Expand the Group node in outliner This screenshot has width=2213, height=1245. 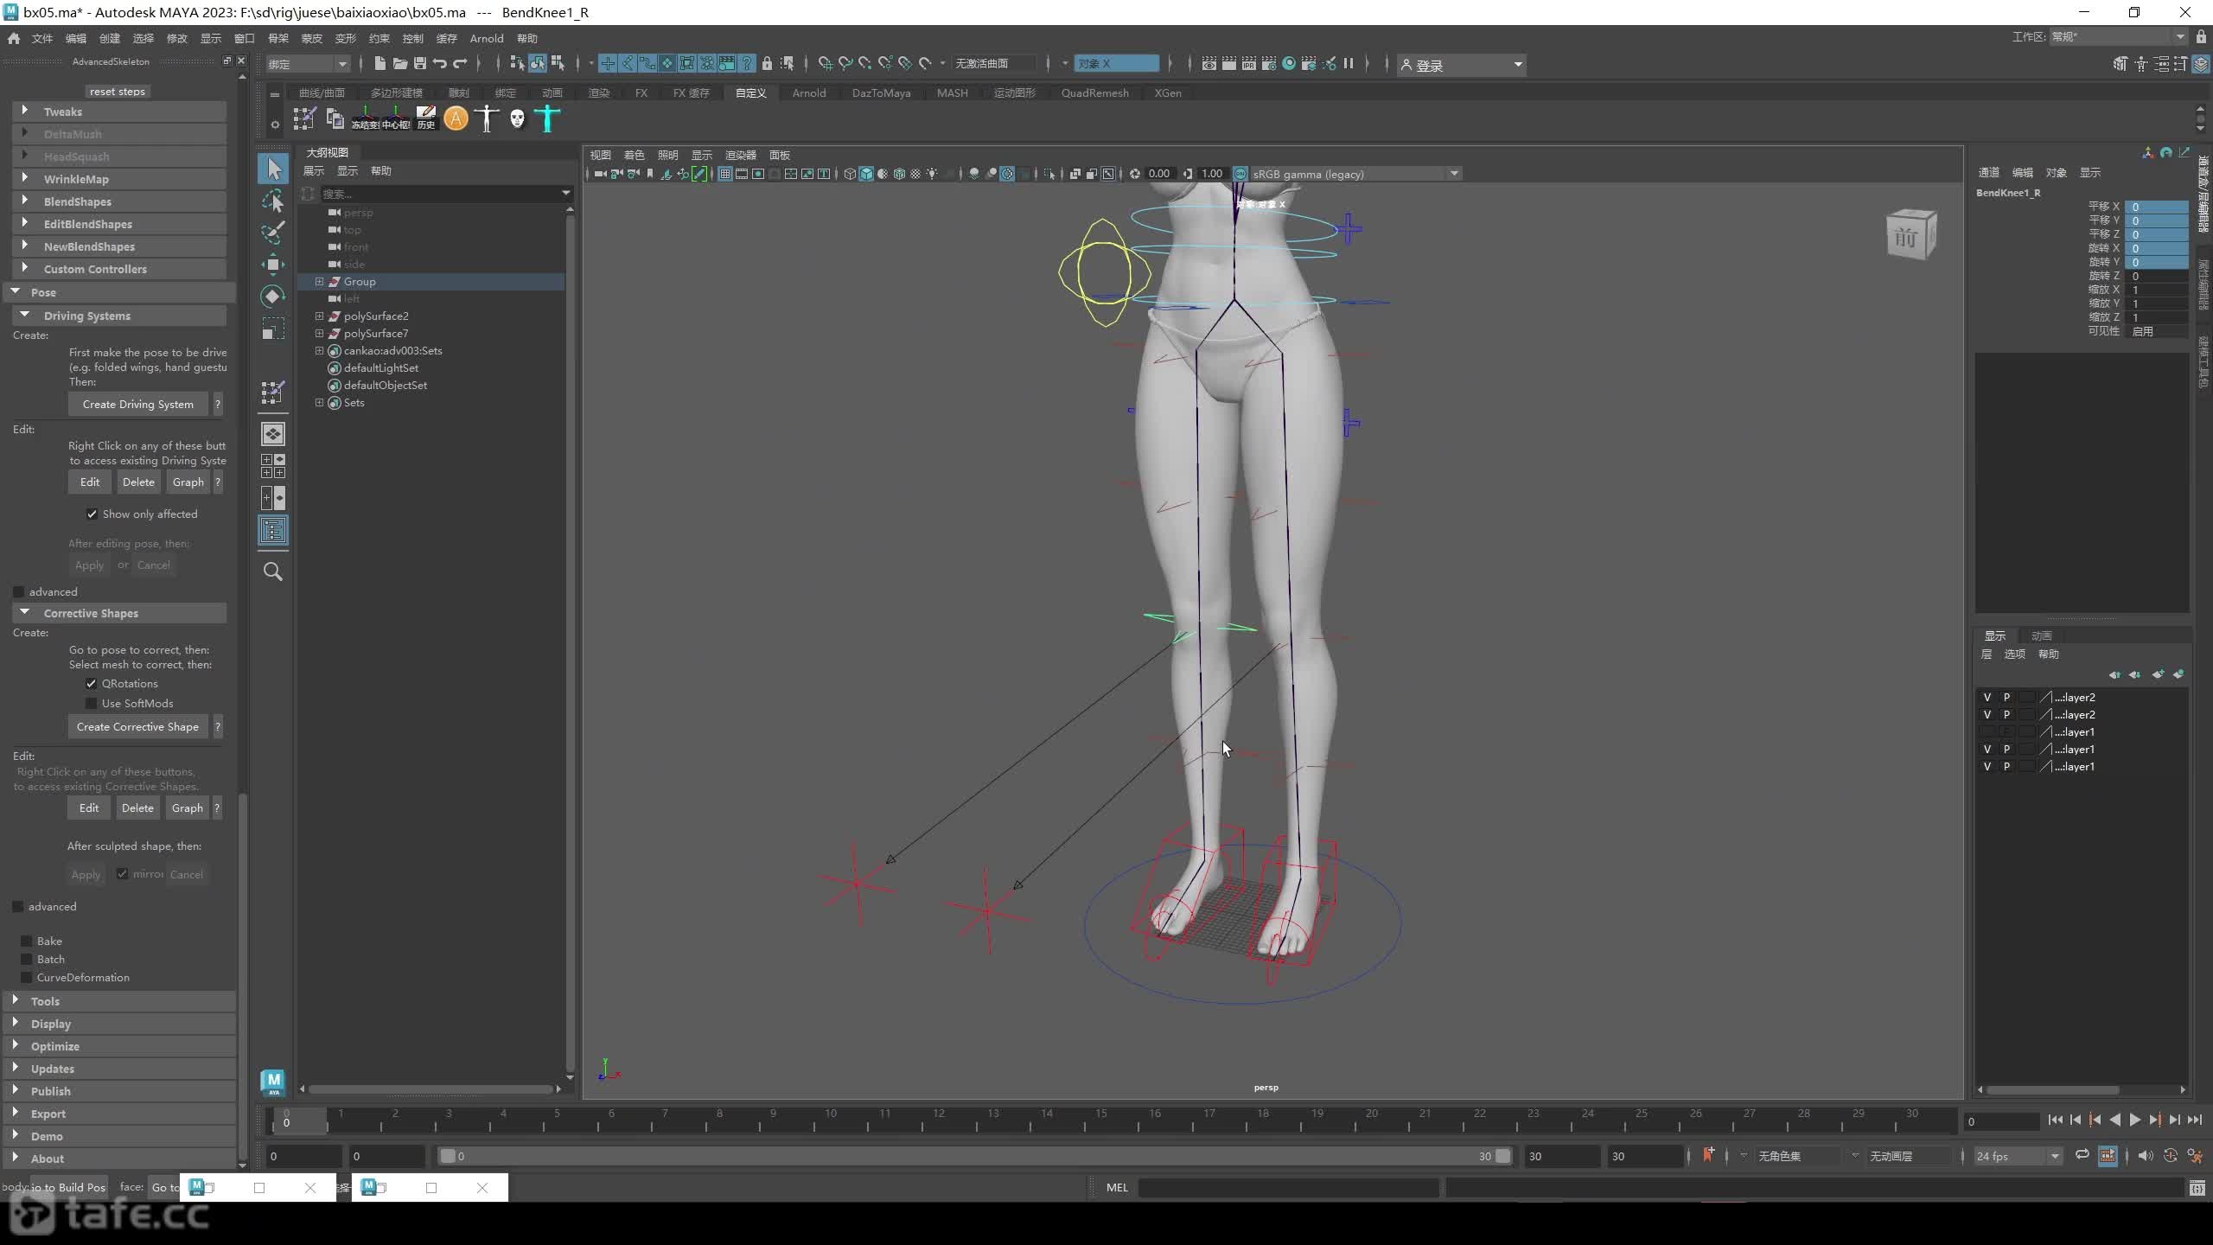click(319, 281)
